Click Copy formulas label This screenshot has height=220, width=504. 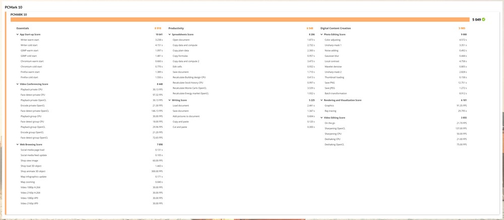tap(180, 56)
